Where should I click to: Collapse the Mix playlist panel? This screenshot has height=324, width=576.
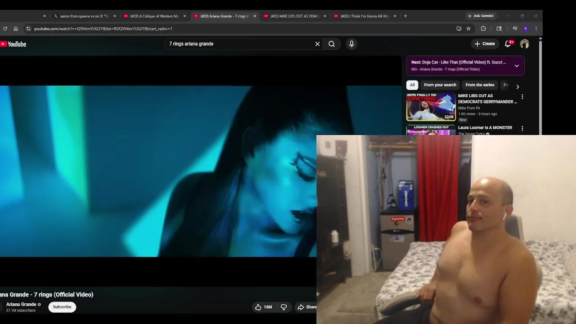[517, 66]
